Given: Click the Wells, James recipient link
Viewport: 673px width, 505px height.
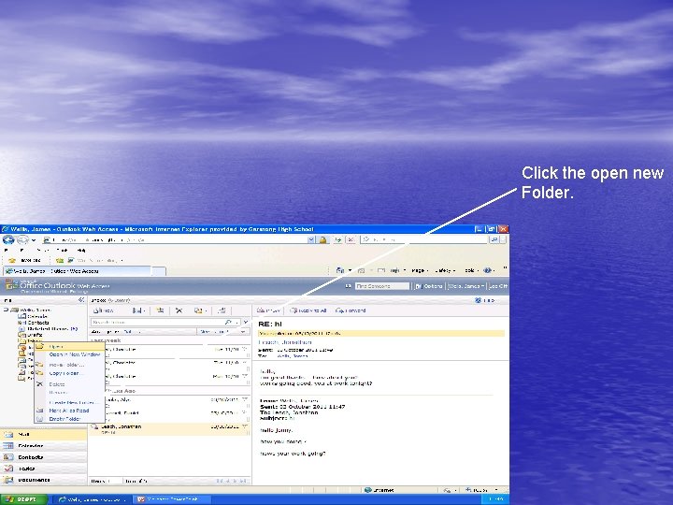Looking at the screenshot, I should click(293, 356).
